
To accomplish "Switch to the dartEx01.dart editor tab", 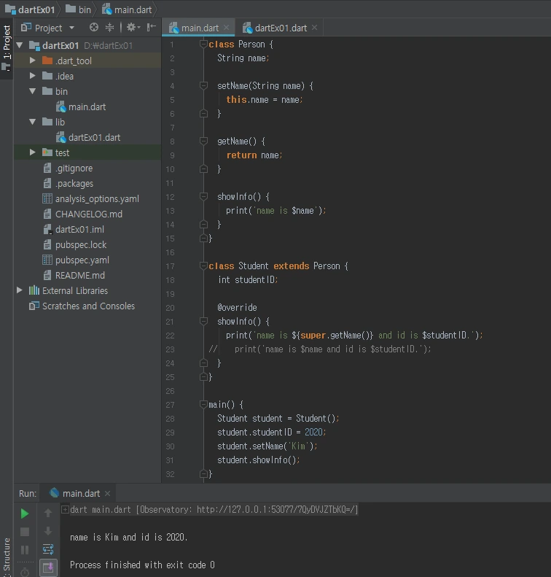I will point(280,28).
